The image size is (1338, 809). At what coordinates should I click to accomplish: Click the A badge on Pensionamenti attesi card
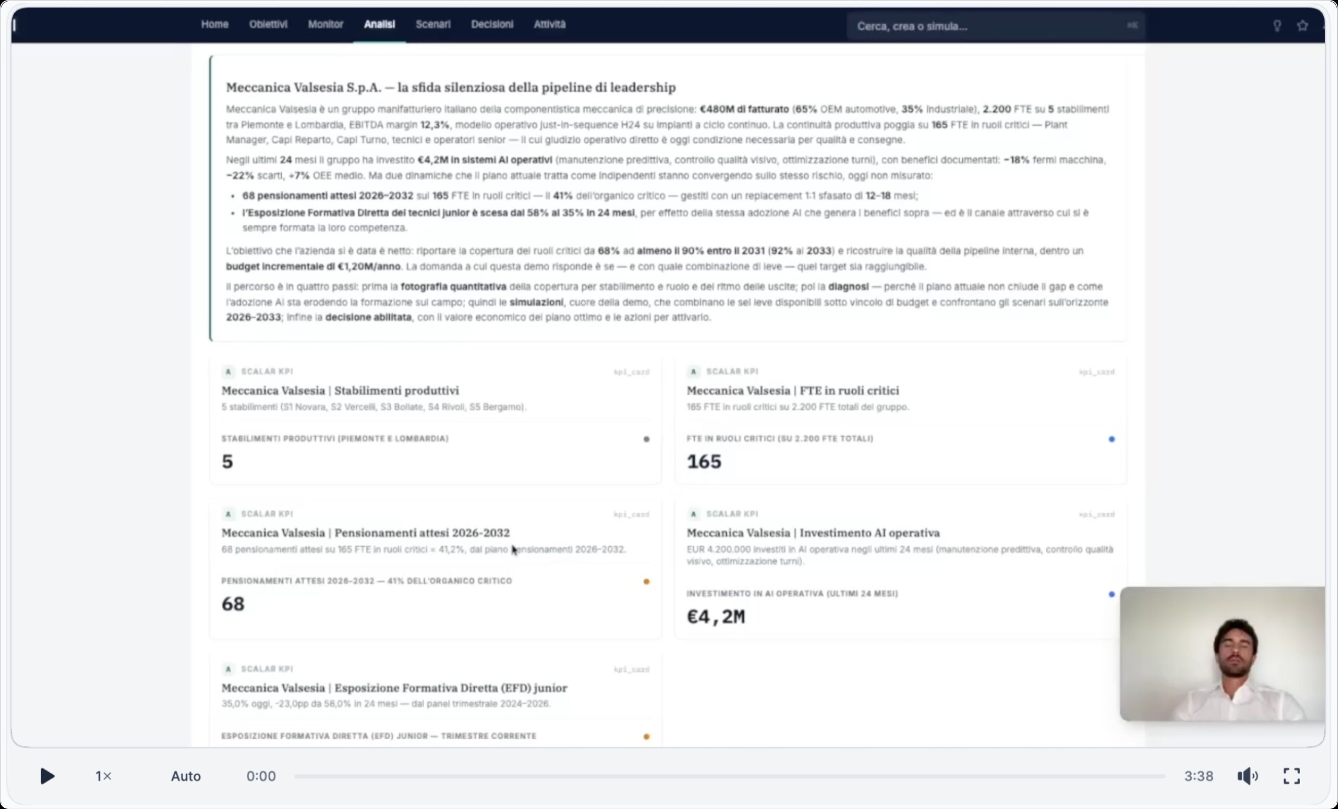(228, 514)
